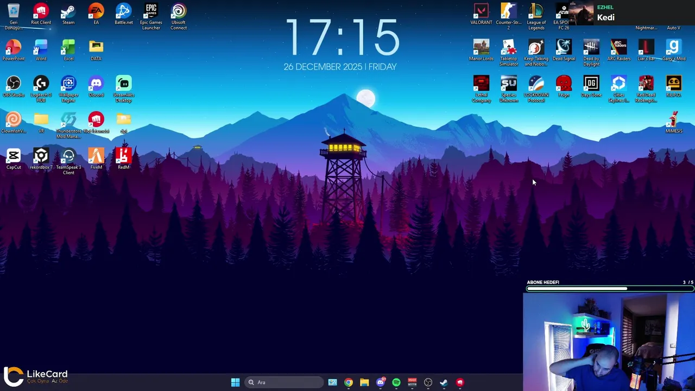695x391 pixels.
Task: Select the dpi folder on desktop
Action: pyautogui.click(x=123, y=123)
